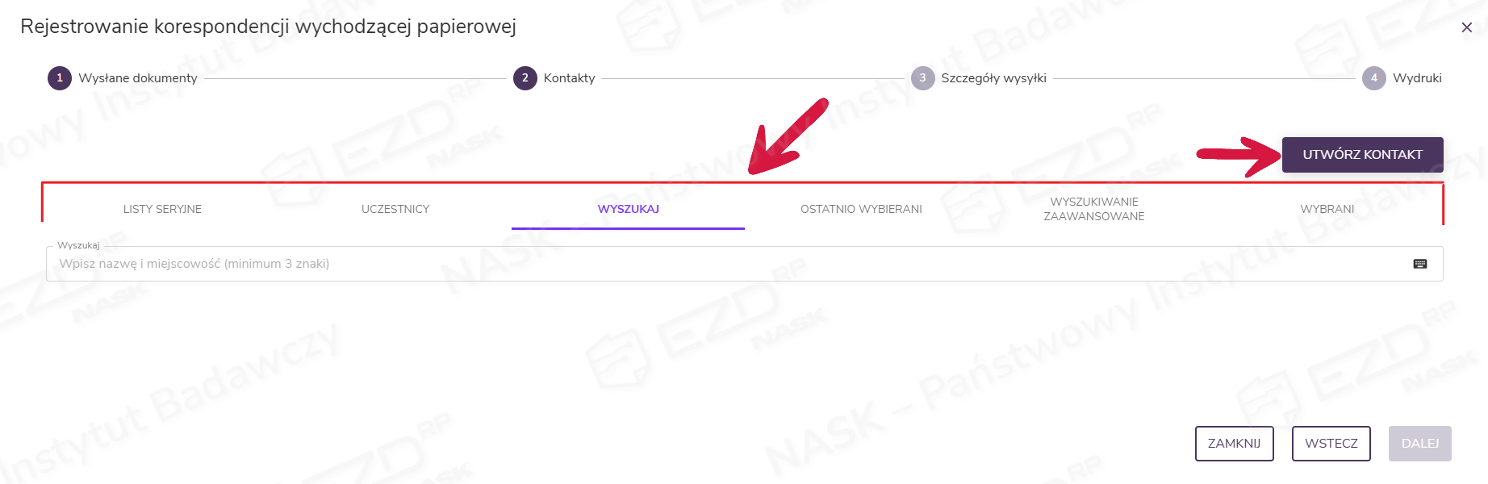Go to the Wysłane dokumenty step label
Viewport: 1488px width, 484px height.
[138, 78]
